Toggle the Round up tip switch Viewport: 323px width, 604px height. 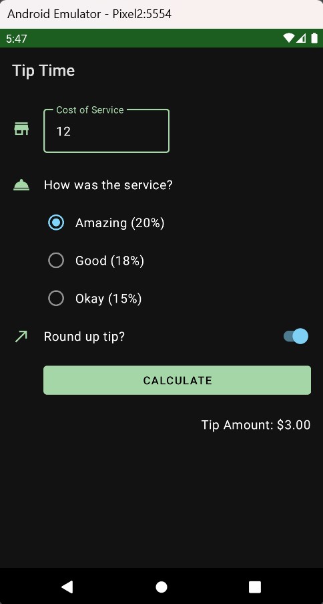click(x=296, y=336)
